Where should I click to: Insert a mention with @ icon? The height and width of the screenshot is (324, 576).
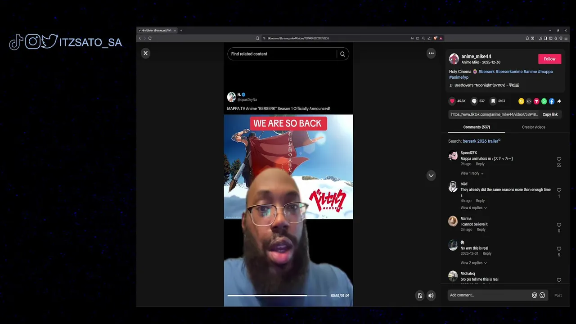click(535, 295)
